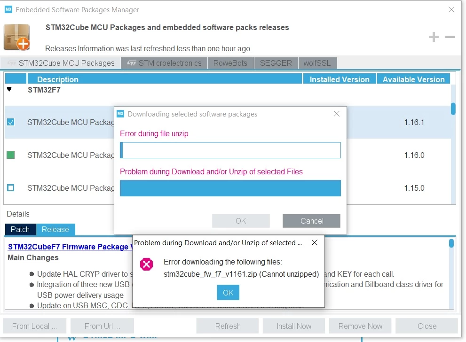Switch to the STMicroelectronics tab

pos(164,63)
